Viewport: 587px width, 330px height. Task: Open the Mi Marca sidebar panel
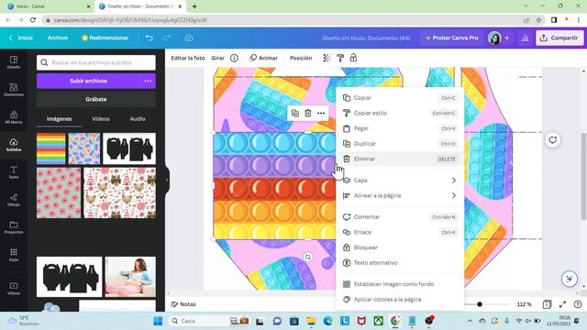coord(14,116)
